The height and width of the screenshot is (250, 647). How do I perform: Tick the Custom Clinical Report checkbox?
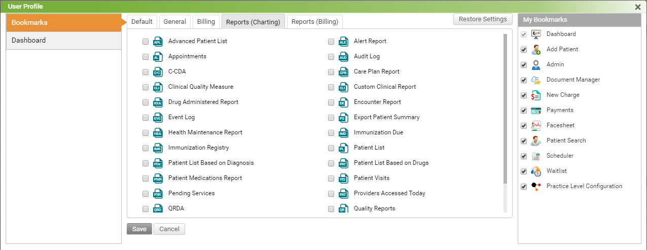(x=331, y=87)
